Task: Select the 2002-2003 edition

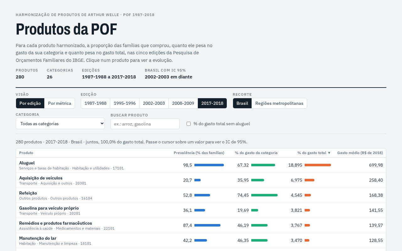Action: 154,103
